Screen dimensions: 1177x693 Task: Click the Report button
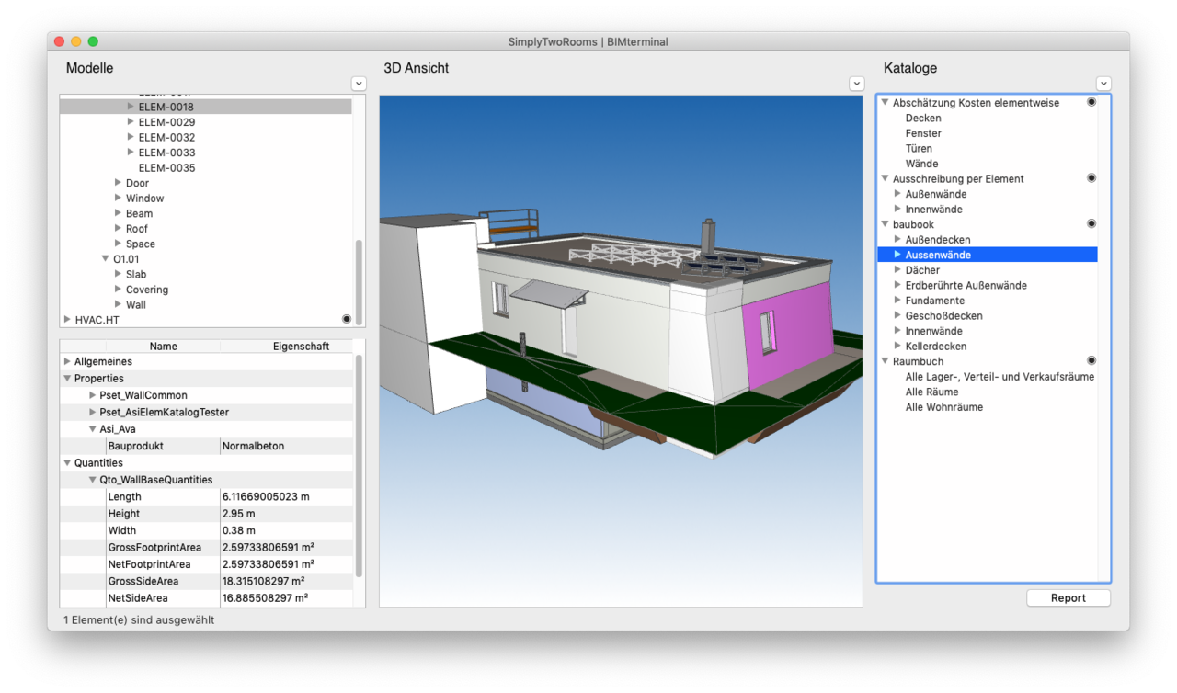[x=1068, y=597]
